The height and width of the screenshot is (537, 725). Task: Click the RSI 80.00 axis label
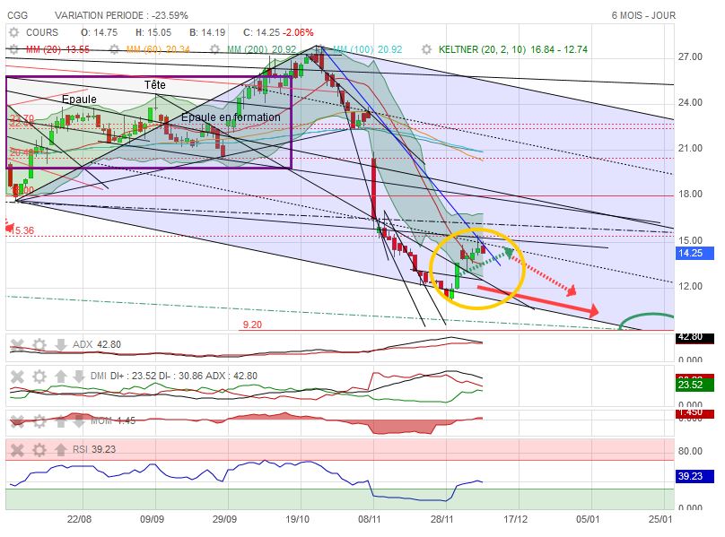690,451
